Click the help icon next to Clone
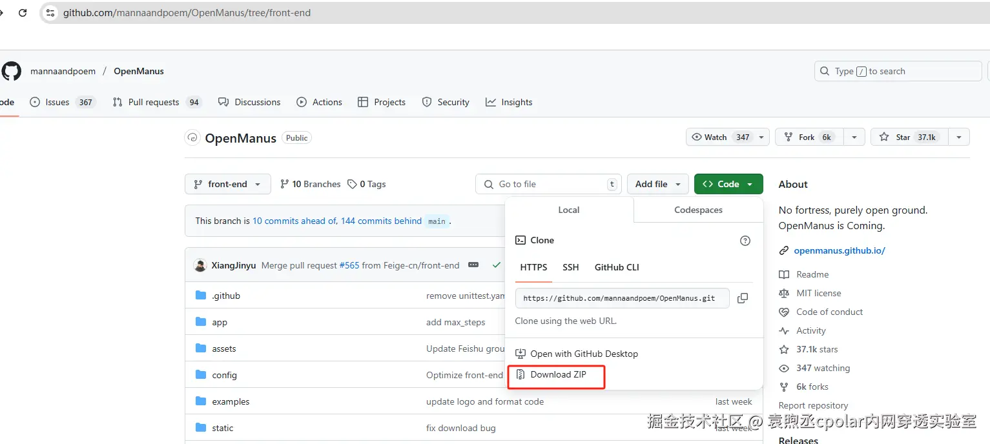The image size is (990, 444). click(x=745, y=241)
